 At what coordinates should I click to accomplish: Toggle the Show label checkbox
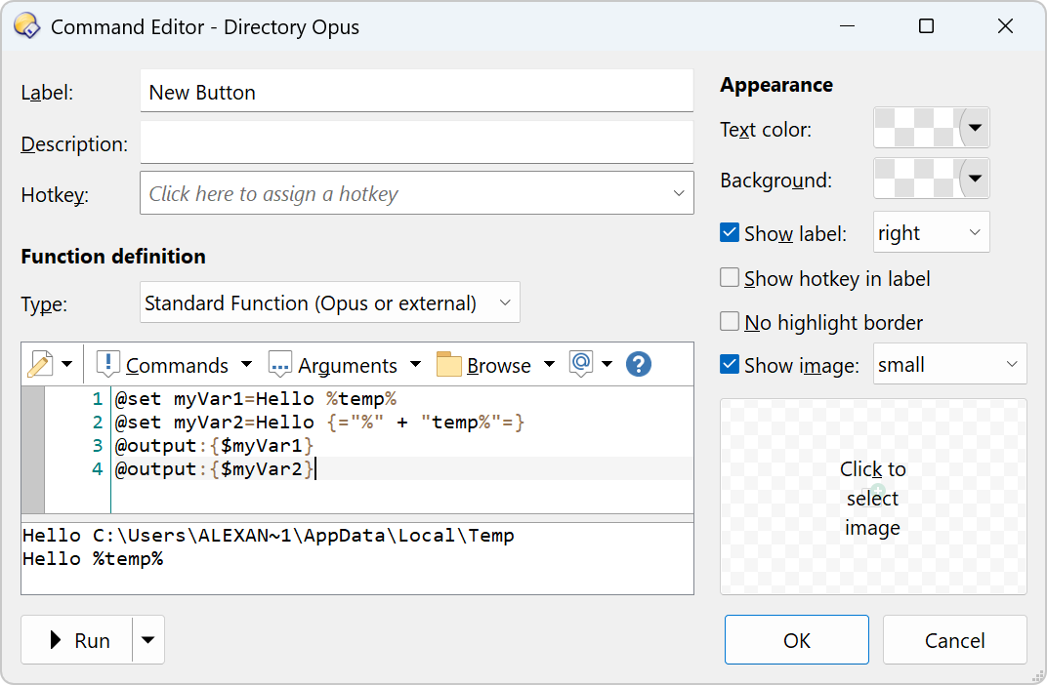730,233
